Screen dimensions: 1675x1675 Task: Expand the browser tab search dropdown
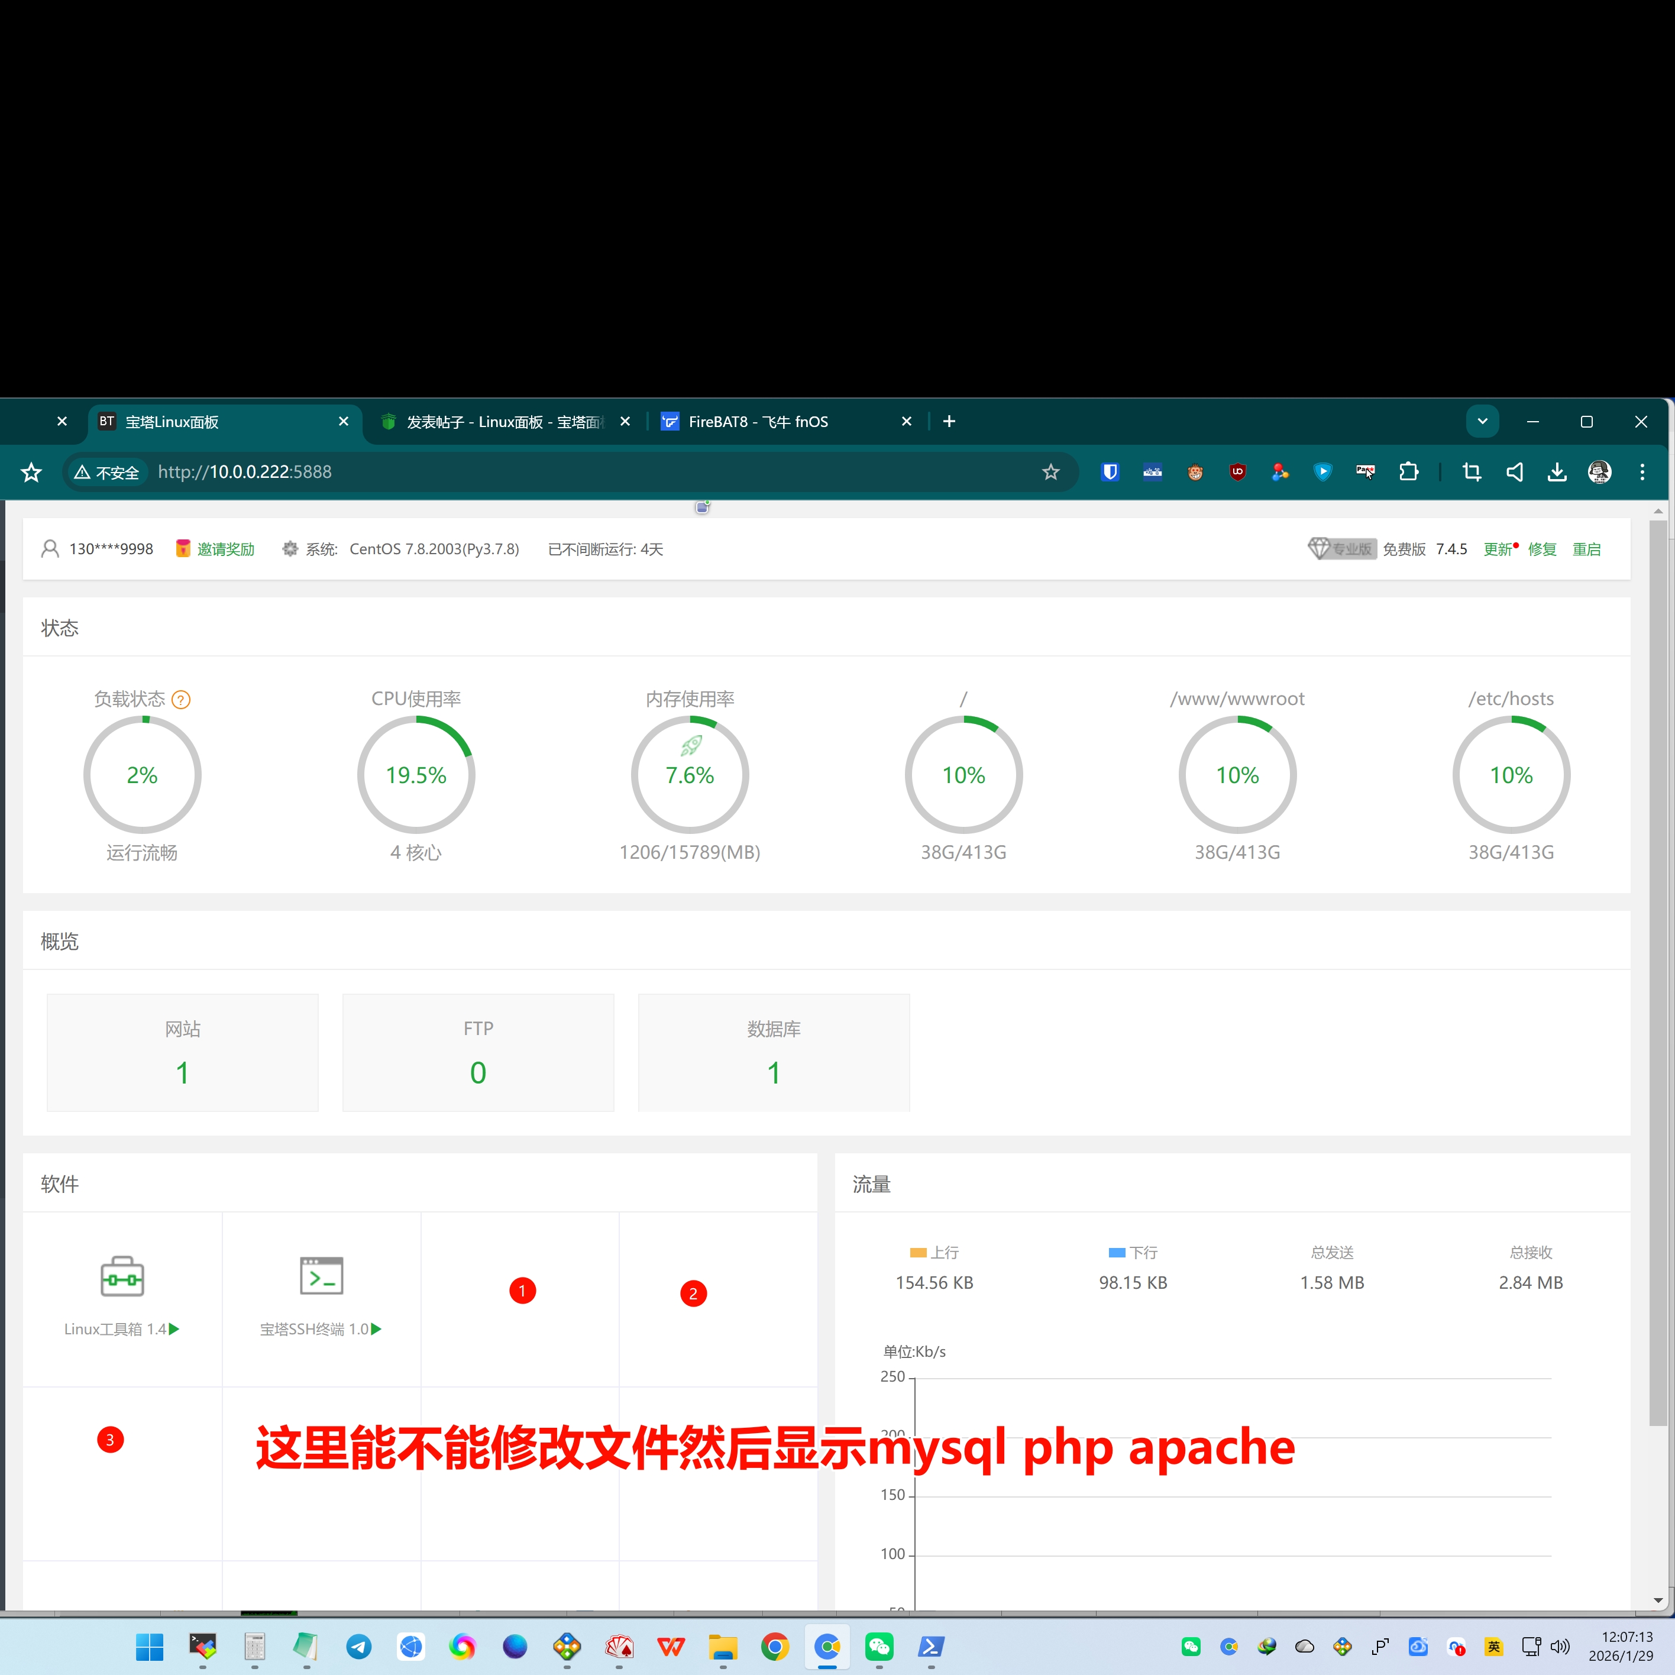[x=1483, y=421]
